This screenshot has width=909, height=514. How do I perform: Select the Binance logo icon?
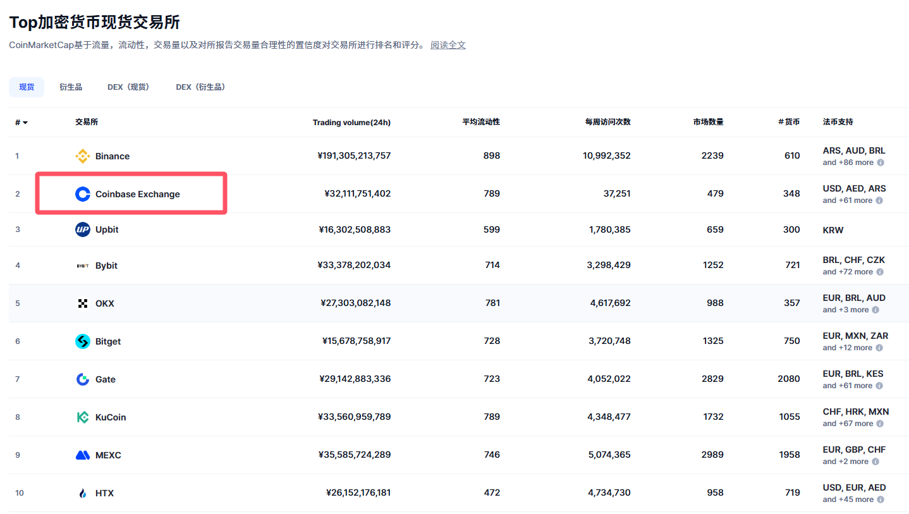83,156
